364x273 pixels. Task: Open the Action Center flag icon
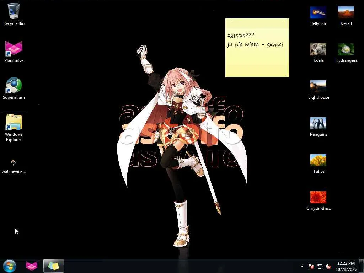tap(311, 266)
